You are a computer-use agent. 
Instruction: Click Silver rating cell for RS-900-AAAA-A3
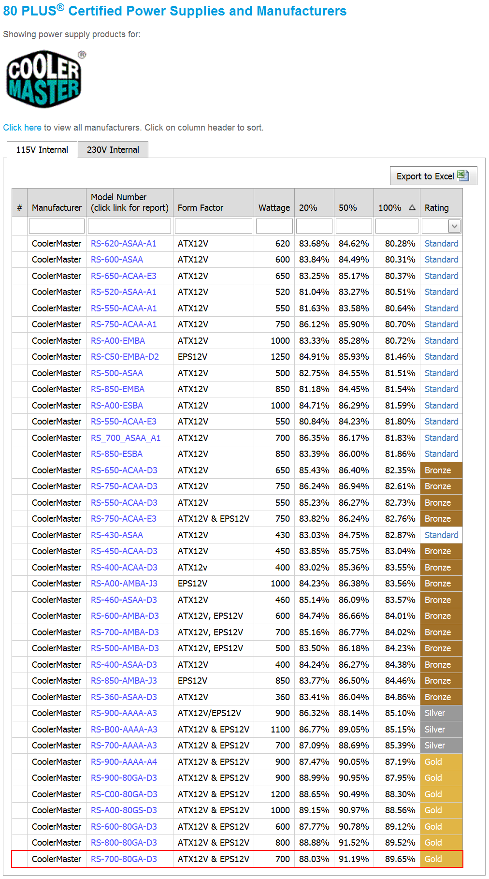[x=441, y=713]
